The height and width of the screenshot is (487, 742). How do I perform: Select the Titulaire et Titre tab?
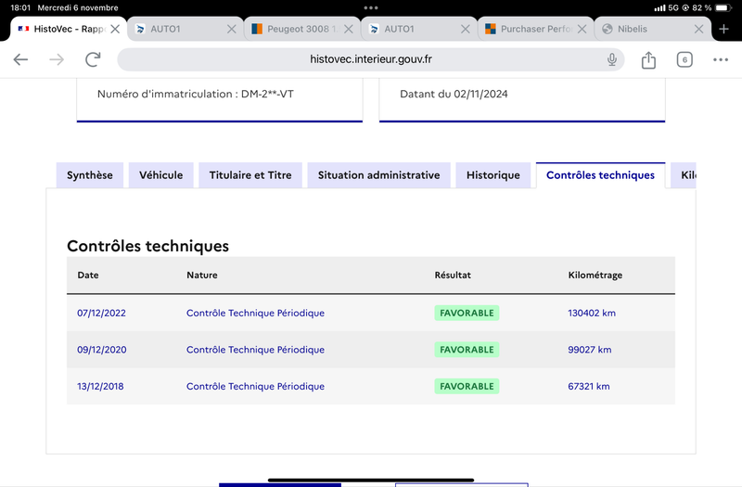pos(250,175)
